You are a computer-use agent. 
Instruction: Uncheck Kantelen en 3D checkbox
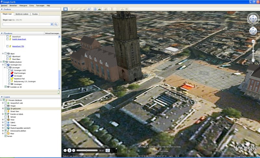(x=6, y=87)
